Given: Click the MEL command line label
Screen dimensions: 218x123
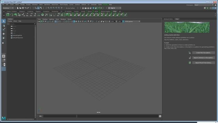Looking at the screenshot, I should 40,116.
